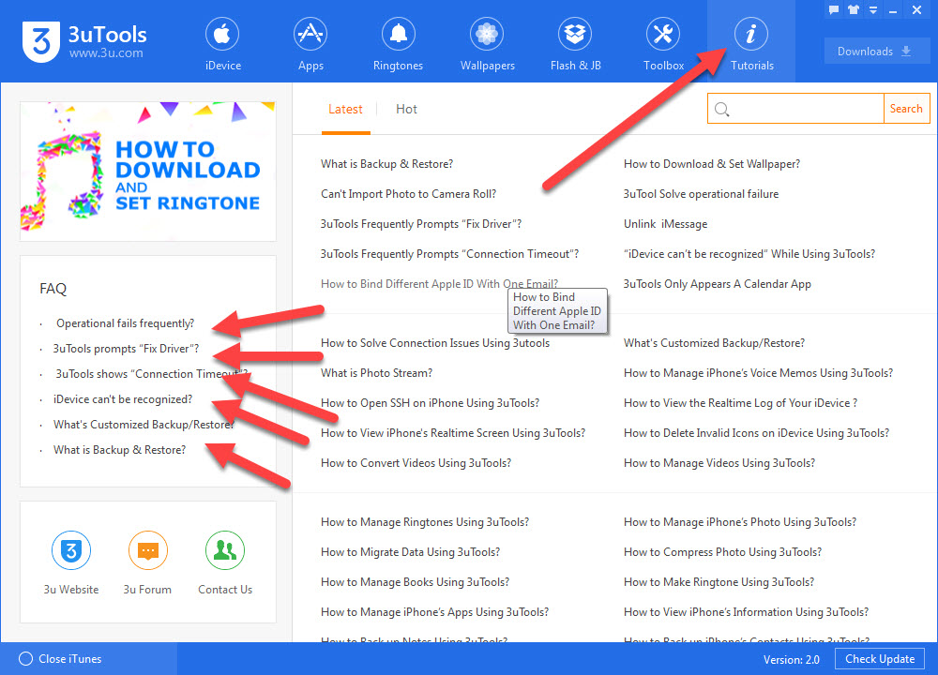Click the feedback chat icon in title bar
The width and height of the screenshot is (938, 675).
pos(834,9)
